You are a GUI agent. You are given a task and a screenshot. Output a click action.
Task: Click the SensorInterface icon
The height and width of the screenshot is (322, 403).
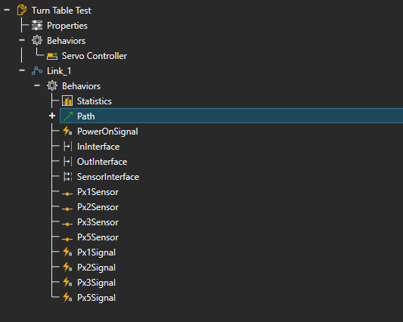pyautogui.click(x=67, y=177)
